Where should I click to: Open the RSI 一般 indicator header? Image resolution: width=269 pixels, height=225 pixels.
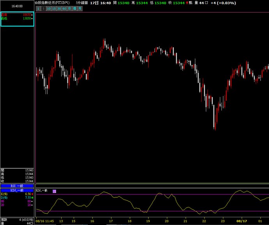(x=17, y=186)
